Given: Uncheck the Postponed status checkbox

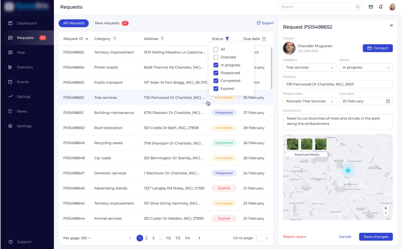Looking at the screenshot, I should click(216, 73).
